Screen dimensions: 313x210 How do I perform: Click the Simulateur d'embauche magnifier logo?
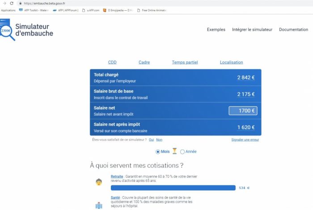click(8, 30)
